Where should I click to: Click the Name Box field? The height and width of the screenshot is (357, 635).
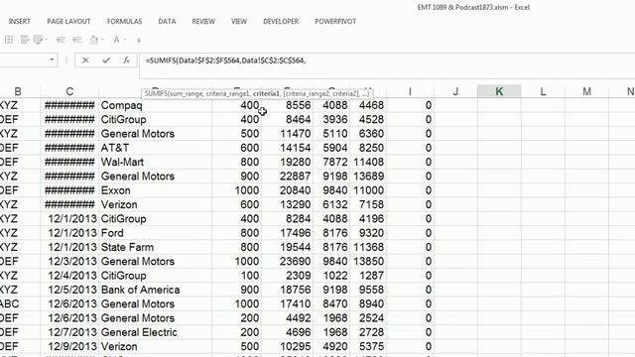[x=24, y=59]
